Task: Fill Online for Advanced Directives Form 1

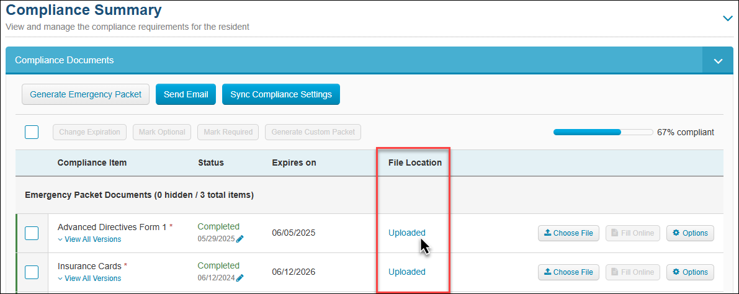Action: point(632,233)
